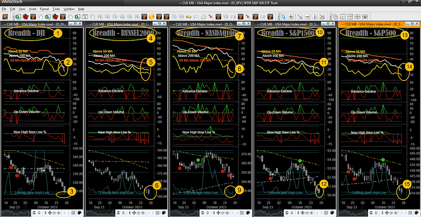Viewport: 421px width, 217px height.
Task: Select the trendline drawing tool
Action: (x=300, y=17)
